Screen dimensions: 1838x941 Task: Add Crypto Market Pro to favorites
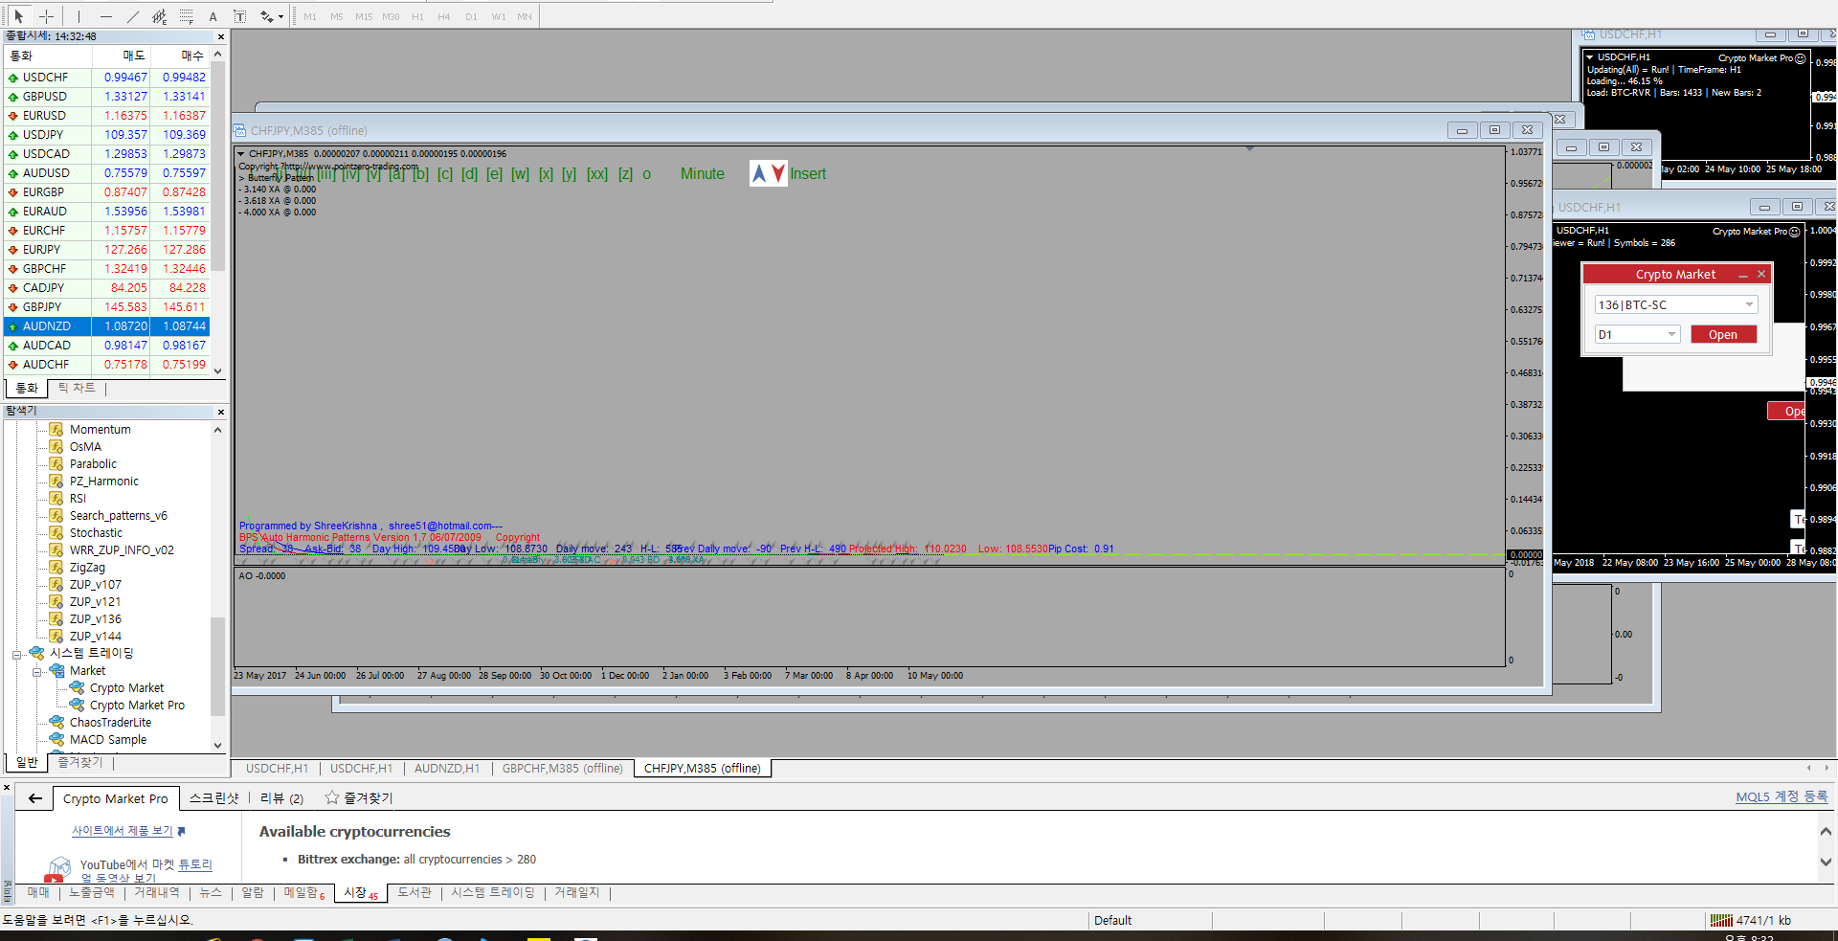pyautogui.click(x=359, y=798)
